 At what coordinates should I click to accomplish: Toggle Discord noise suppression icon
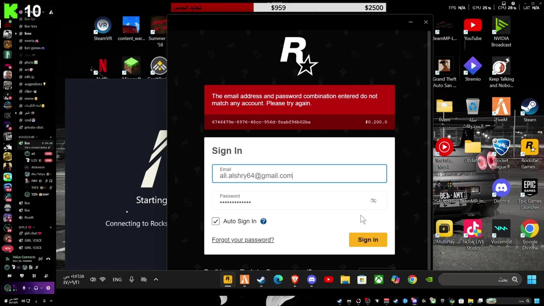tap(40, 259)
